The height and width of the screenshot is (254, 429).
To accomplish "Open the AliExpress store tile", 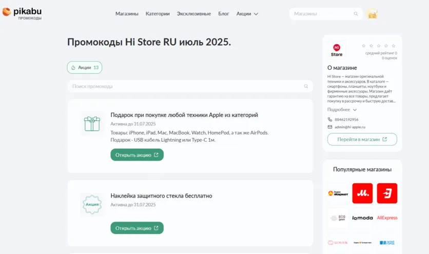I will [387, 218].
